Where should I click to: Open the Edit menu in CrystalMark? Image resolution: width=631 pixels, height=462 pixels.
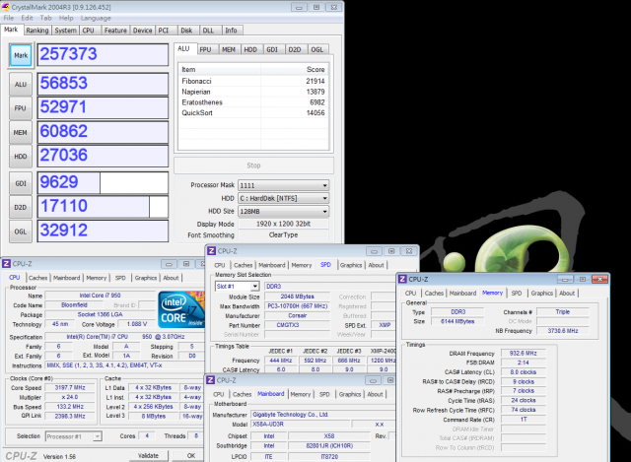27,18
